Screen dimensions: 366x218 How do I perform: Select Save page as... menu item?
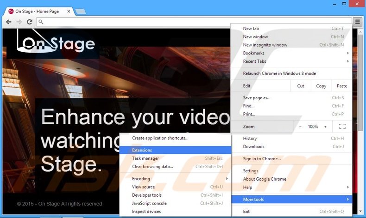291,98
